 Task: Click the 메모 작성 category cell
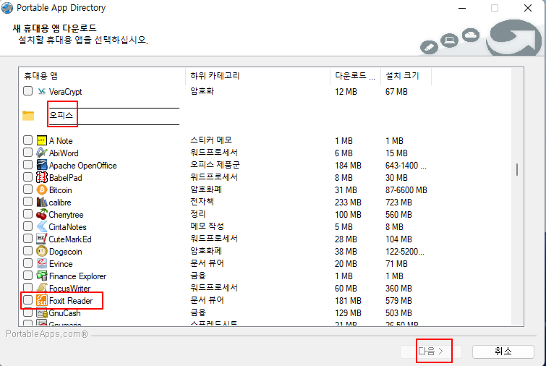click(x=207, y=226)
